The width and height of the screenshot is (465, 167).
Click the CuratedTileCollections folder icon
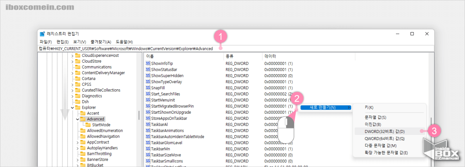77,90
